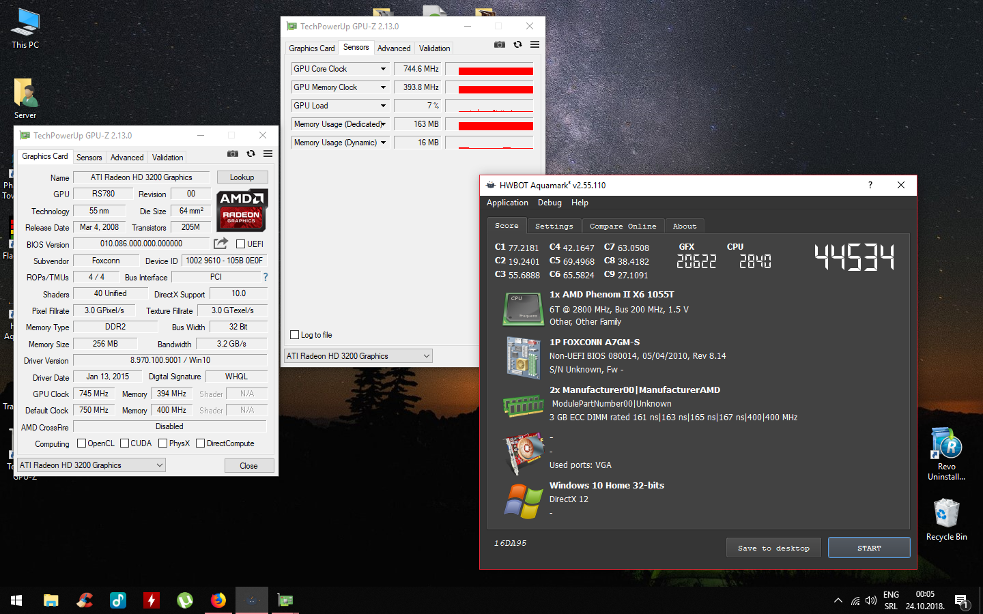Image resolution: width=983 pixels, height=614 pixels.
Task: Open the notification center icon
Action: 962,601
